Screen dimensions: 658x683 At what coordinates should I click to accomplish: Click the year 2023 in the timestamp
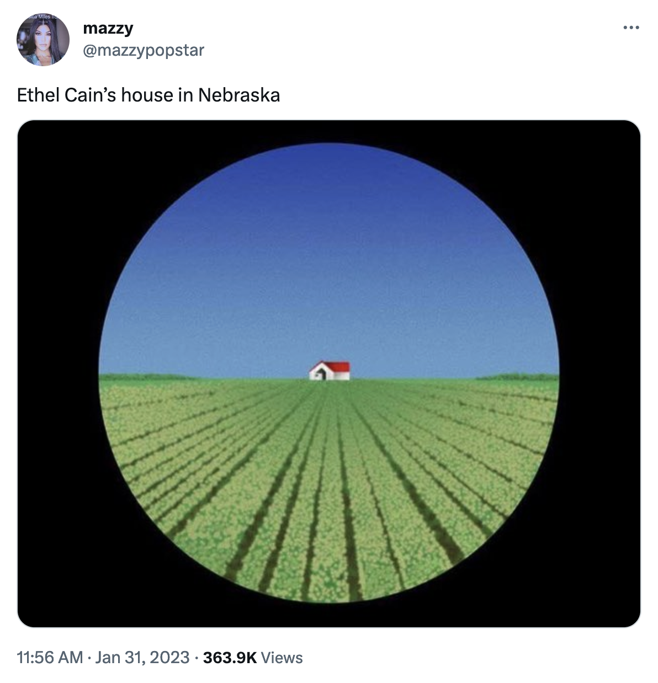[168, 658]
